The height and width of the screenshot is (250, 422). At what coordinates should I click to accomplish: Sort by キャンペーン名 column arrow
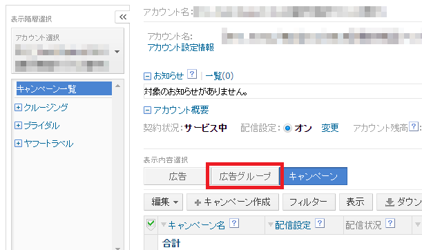click(x=163, y=224)
